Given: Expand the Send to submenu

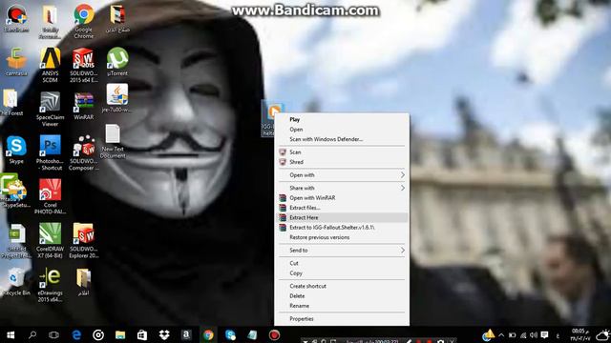Looking at the screenshot, I should [342, 251].
